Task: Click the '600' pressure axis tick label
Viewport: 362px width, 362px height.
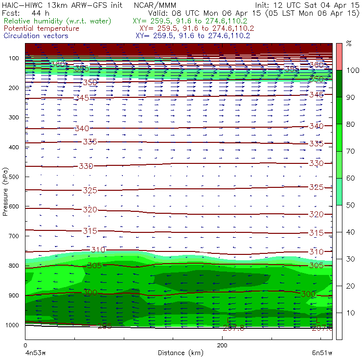Action: pos(14,206)
